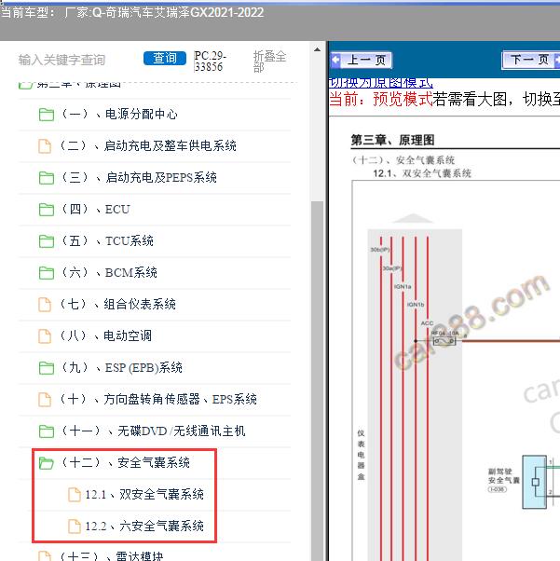Open （八）、电动空调 page
The height and width of the screenshot is (561, 560).
click(x=105, y=336)
